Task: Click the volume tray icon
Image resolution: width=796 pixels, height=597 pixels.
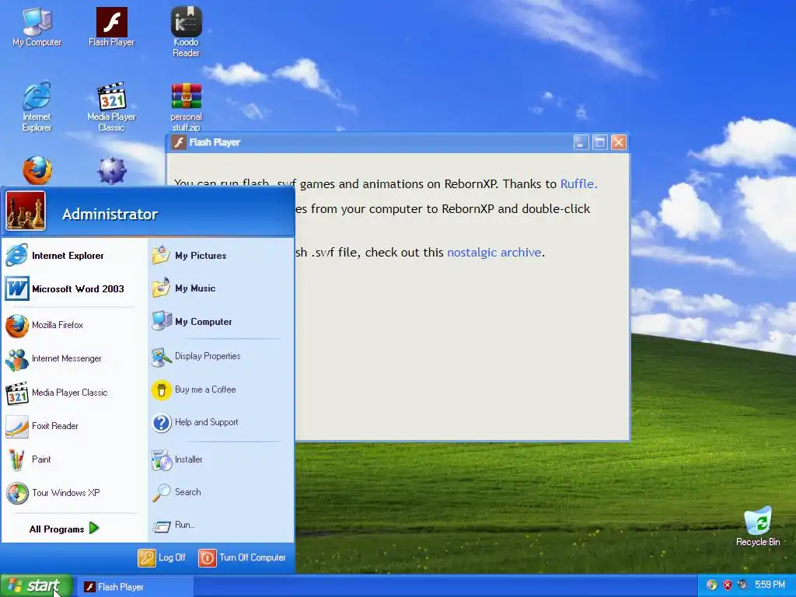Action: tap(742, 585)
